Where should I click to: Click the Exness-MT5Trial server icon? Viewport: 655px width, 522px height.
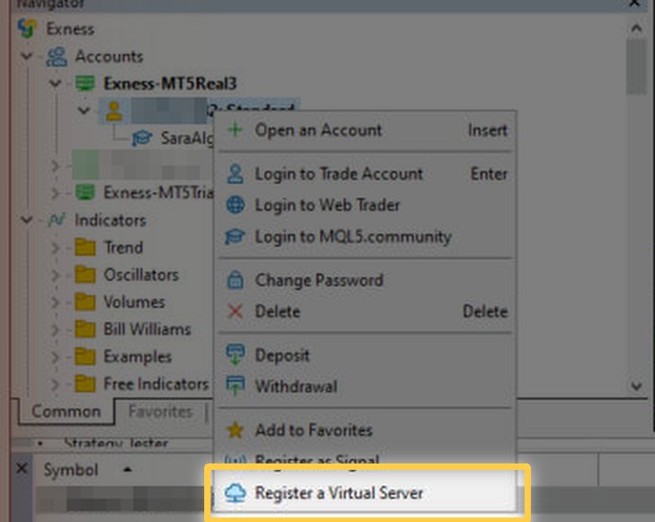(x=85, y=193)
